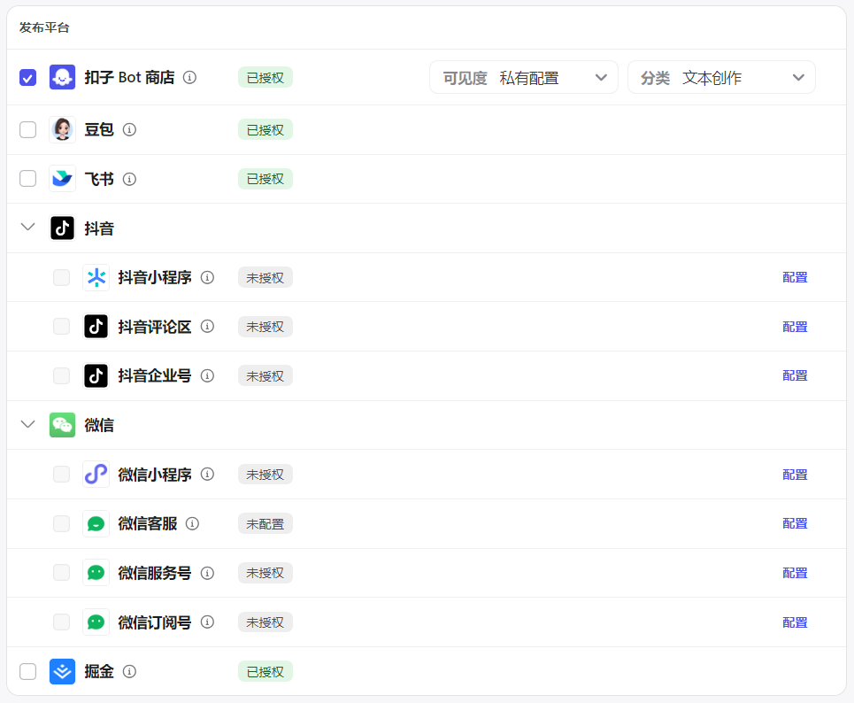This screenshot has height=703, width=854.
Task: Open the 分类 文本创作 dropdown
Action: point(721,77)
